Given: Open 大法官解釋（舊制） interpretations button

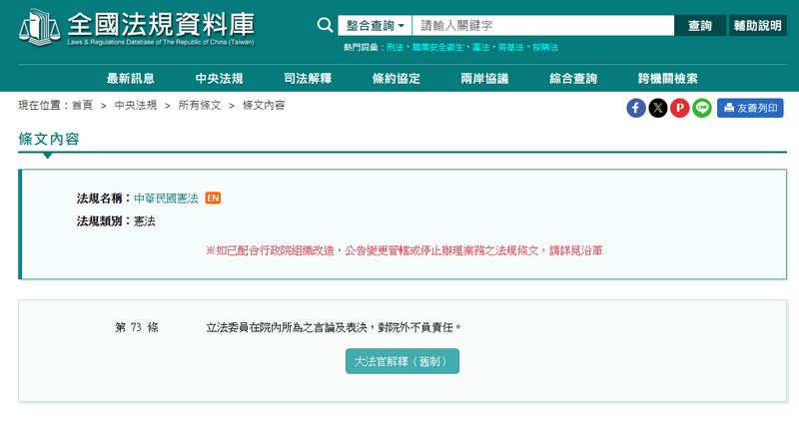Looking at the screenshot, I should point(402,361).
